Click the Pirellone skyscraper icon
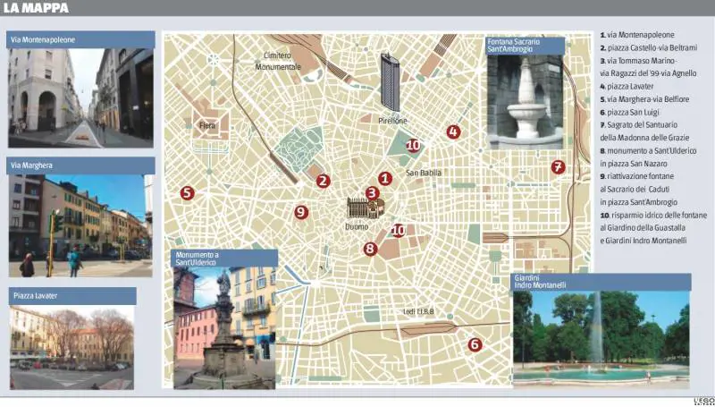This screenshot has width=715, height=407. coord(391,82)
